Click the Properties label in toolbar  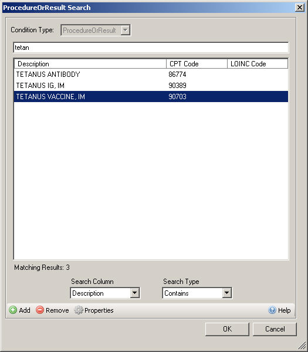(99, 310)
